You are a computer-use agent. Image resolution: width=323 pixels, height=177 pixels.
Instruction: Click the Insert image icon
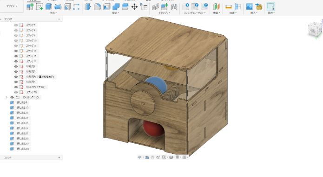249,7
